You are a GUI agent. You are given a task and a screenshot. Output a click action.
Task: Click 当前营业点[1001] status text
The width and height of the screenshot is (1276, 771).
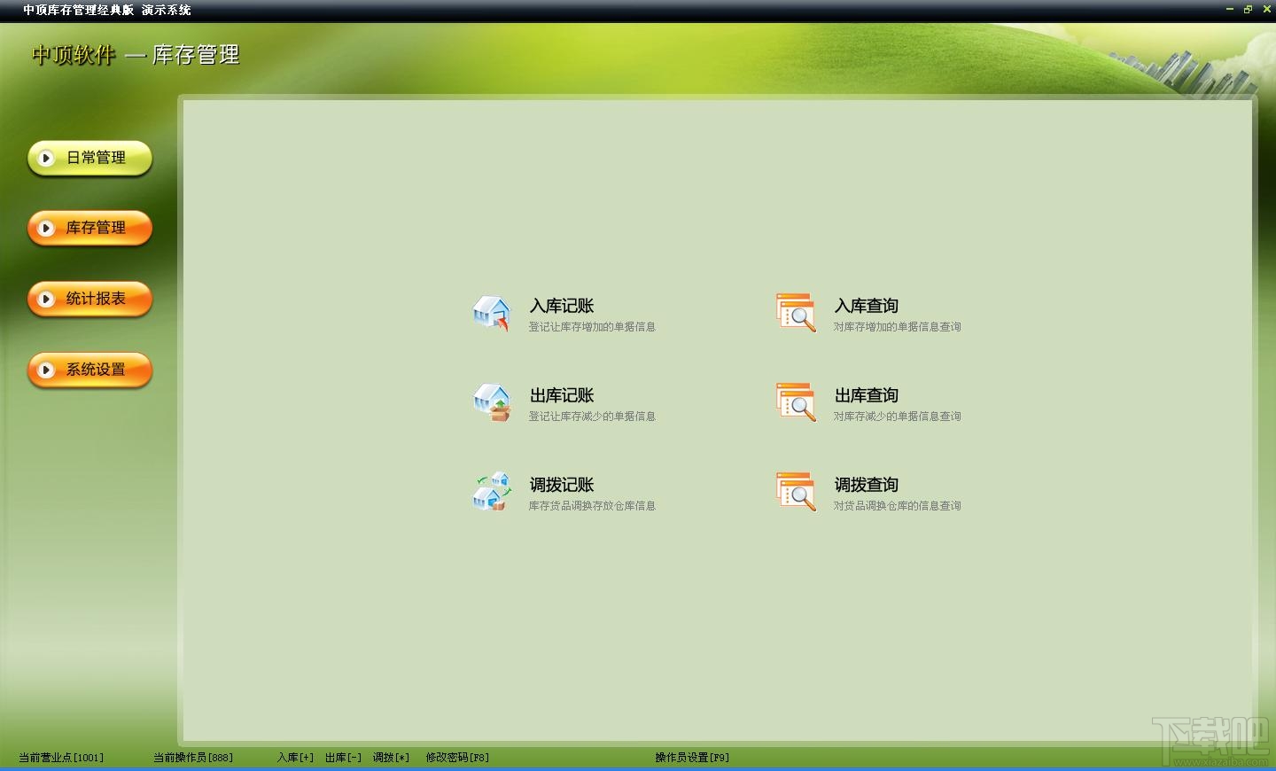(62, 758)
